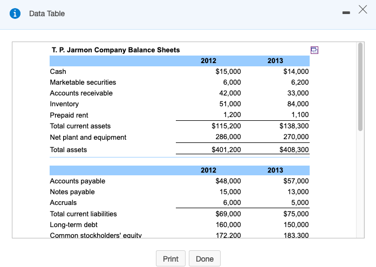Image resolution: width=376 pixels, height=267 pixels.
Task: Click the $14,000 Cash value for 2013
Action: 296,71
